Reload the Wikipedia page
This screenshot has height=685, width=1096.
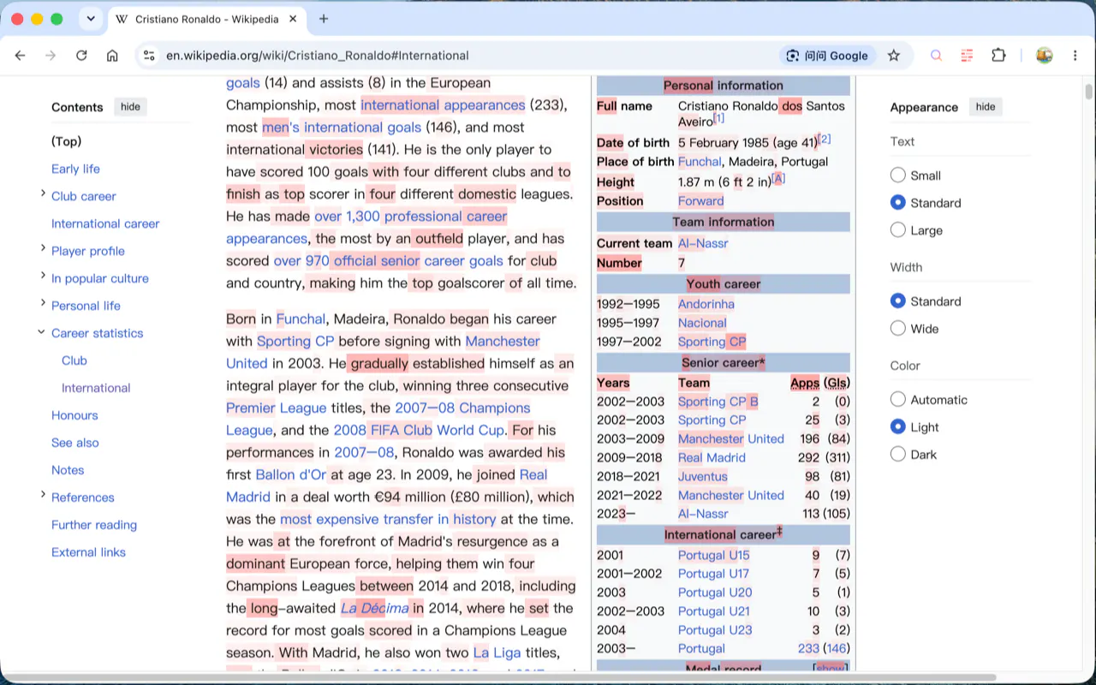coord(81,56)
